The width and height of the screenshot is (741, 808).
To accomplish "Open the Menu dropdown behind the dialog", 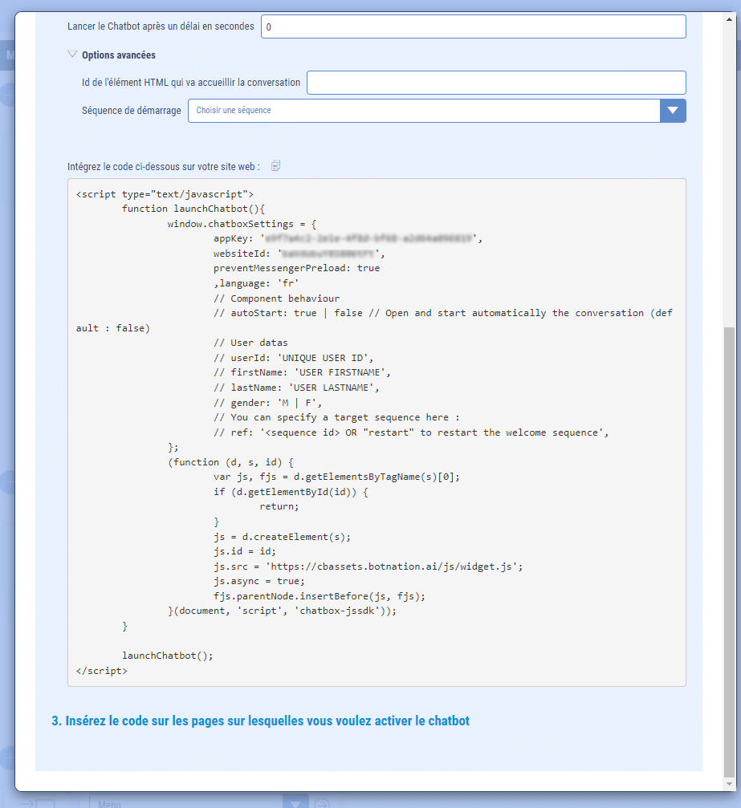I will pyautogui.click(x=186, y=802).
